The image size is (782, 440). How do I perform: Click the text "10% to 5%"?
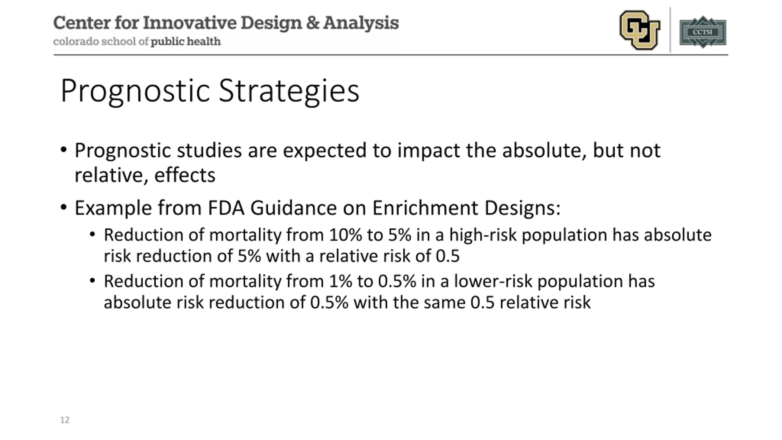pyautogui.click(x=370, y=235)
